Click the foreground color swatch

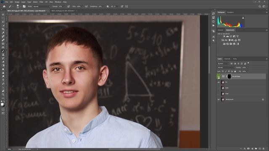click(2, 104)
